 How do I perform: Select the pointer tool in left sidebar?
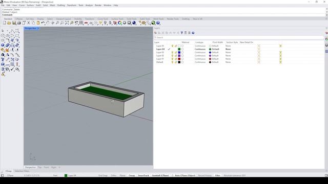(3, 31)
